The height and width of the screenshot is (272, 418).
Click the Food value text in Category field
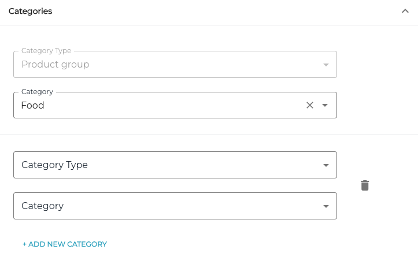(x=33, y=106)
